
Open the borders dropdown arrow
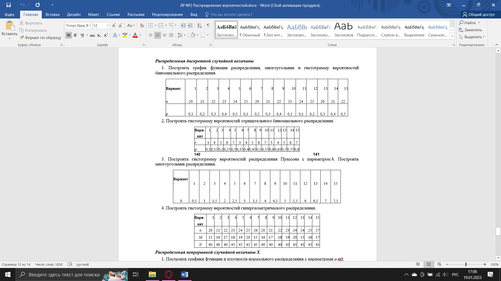(208, 35)
